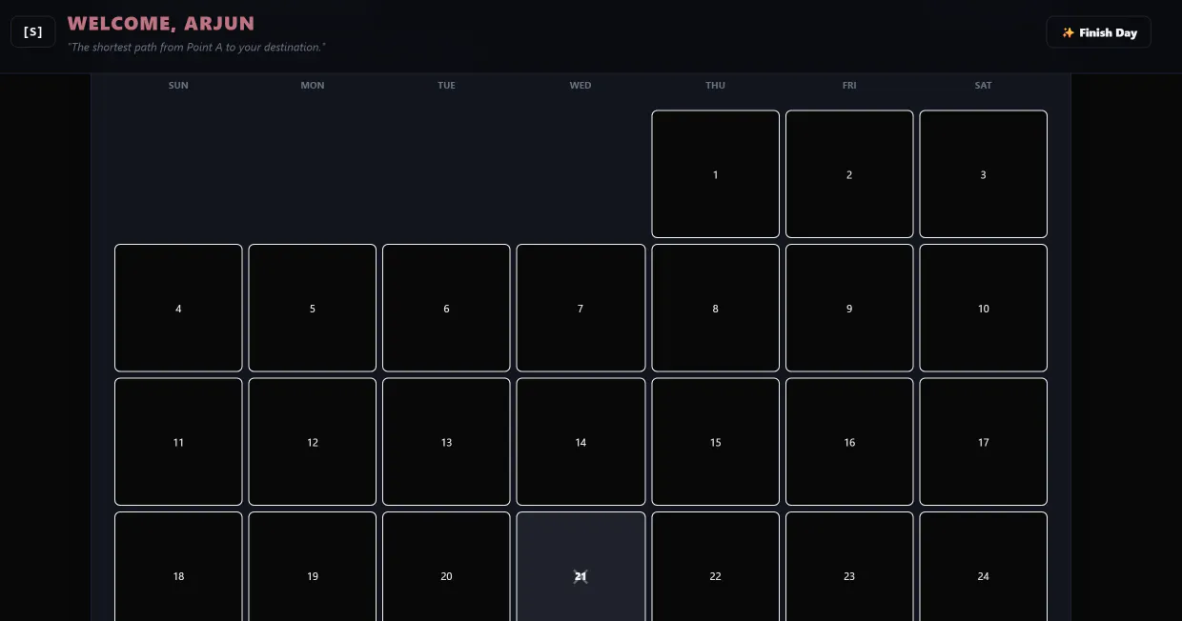This screenshot has height=621, width=1182.
Task: Click the SUN column header
Action: (x=178, y=86)
